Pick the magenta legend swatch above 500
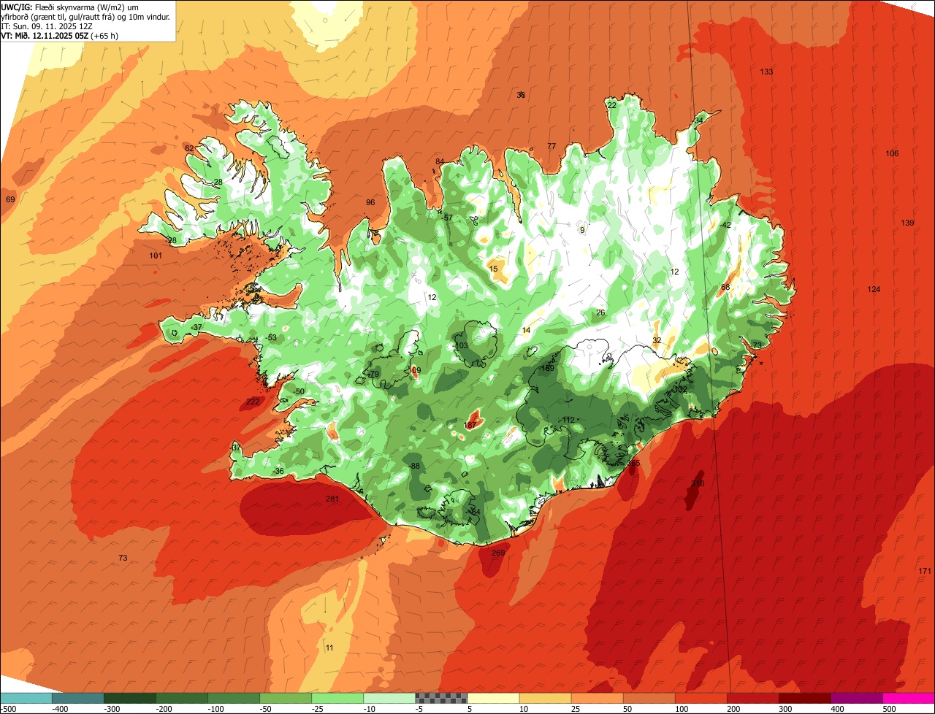Screen dimensions: 935x714 (908, 698)
